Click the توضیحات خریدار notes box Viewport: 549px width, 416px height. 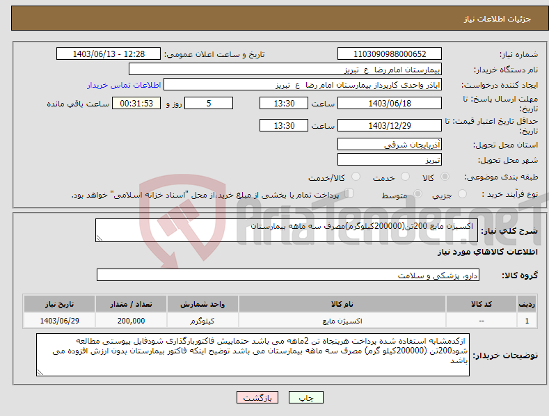click(253, 355)
